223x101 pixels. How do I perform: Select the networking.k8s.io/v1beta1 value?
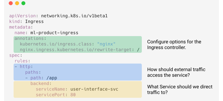74,16
